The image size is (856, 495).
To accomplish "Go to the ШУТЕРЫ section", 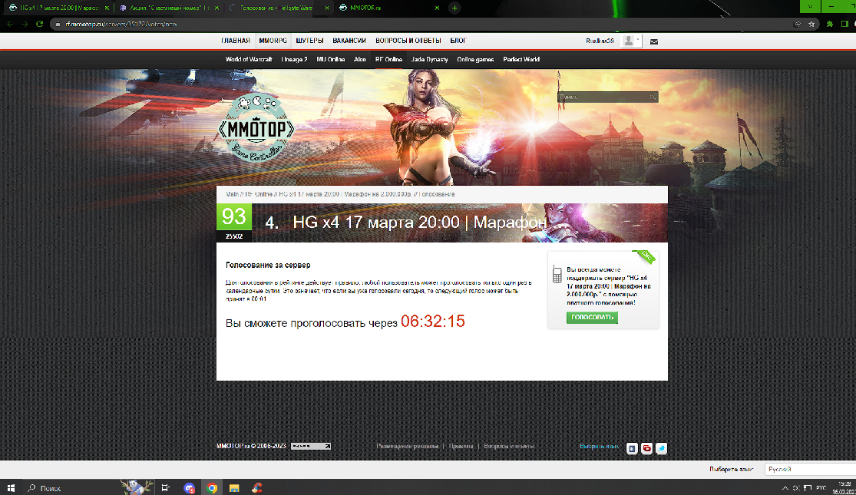I will [309, 41].
